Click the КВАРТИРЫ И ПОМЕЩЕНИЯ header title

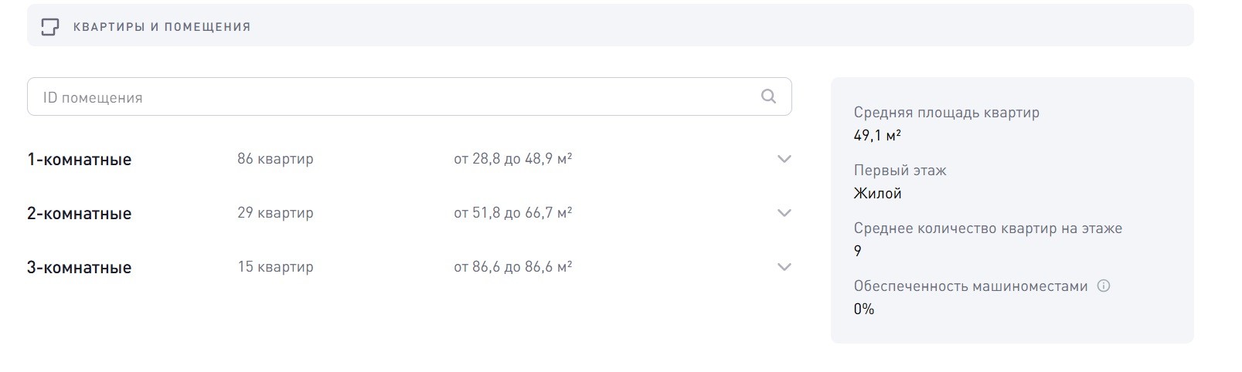coord(162,27)
